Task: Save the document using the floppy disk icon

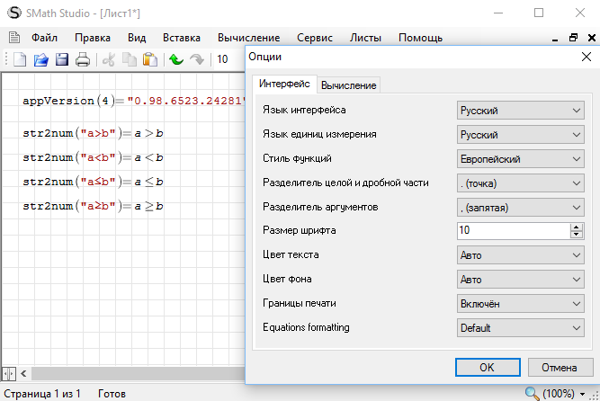Action: coord(62,60)
